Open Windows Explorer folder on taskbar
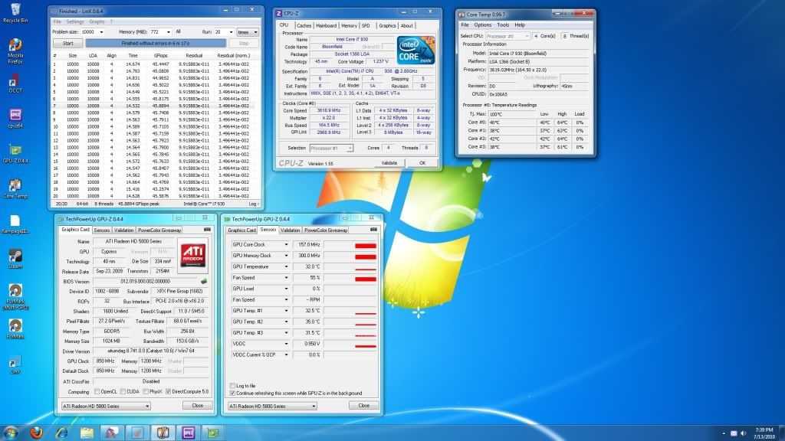Viewport: 785px width, 441px height. [87, 433]
